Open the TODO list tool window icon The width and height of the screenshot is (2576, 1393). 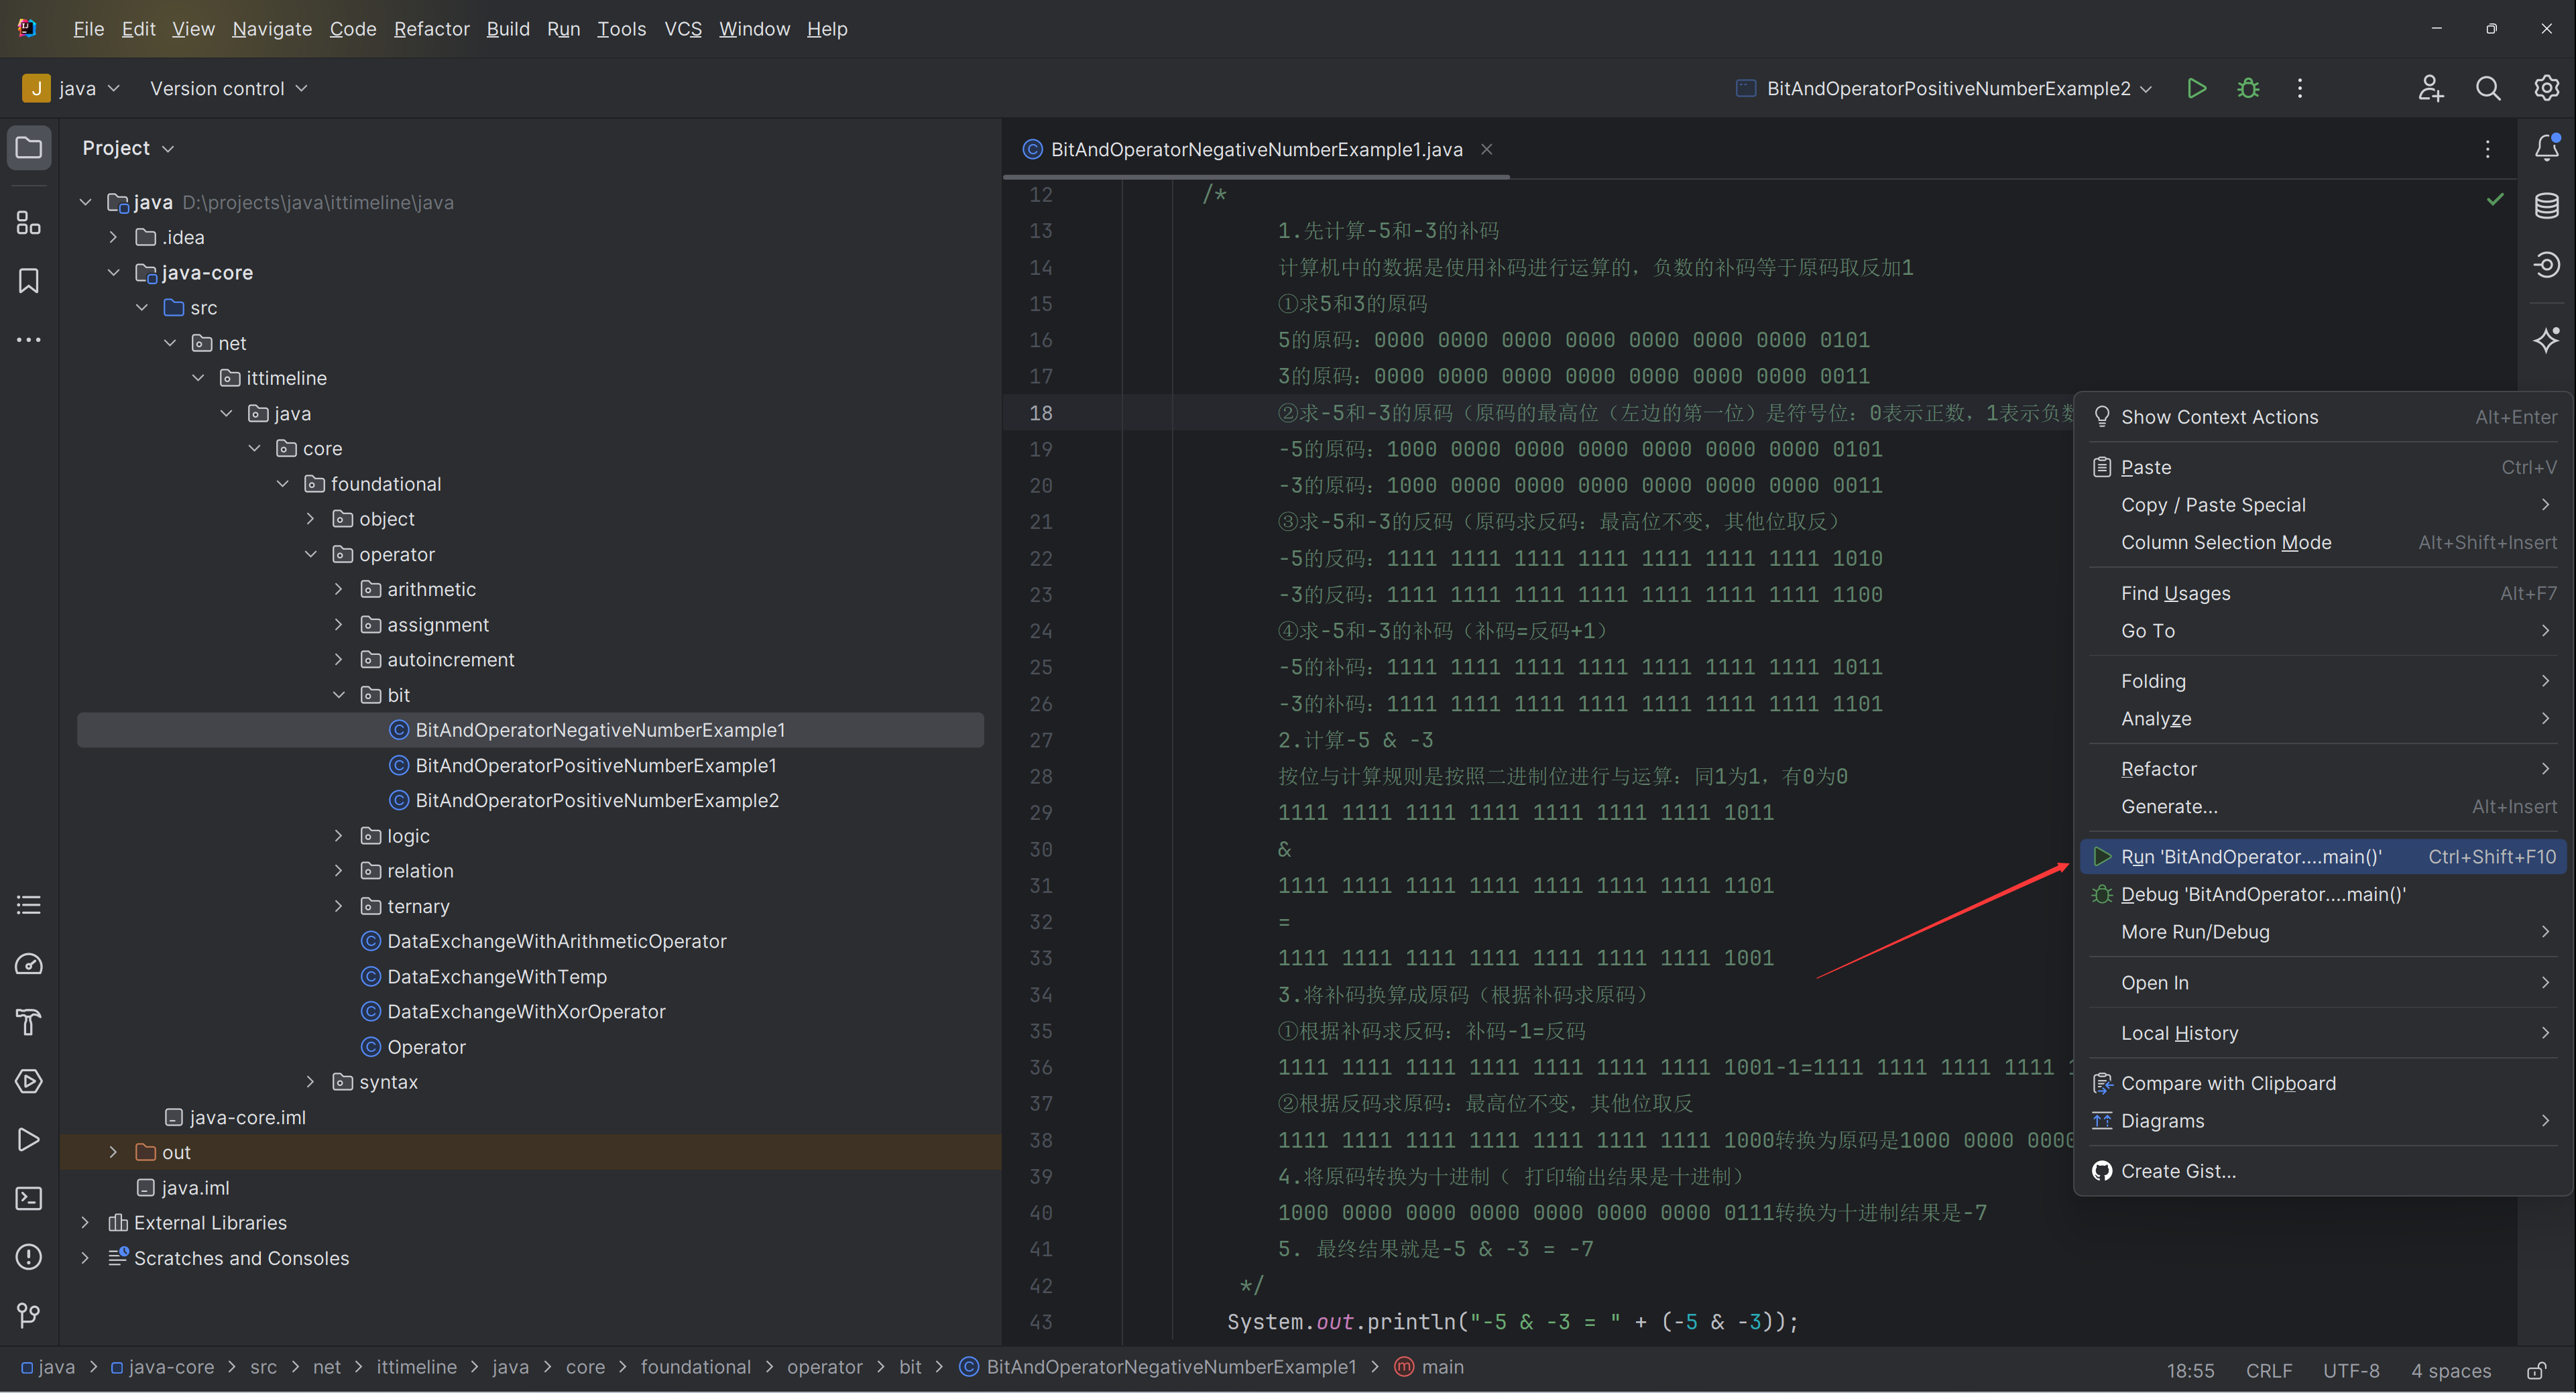tap(29, 905)
